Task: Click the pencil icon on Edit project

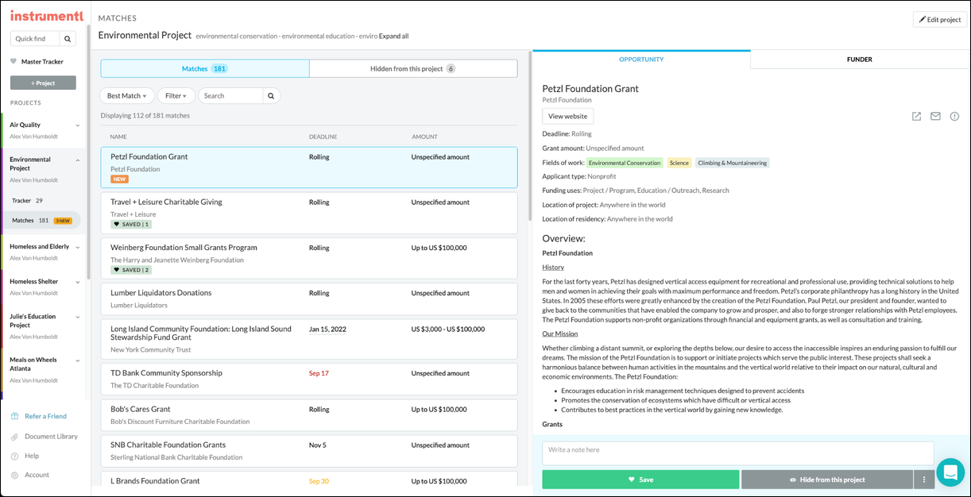Action: point(923,20)
